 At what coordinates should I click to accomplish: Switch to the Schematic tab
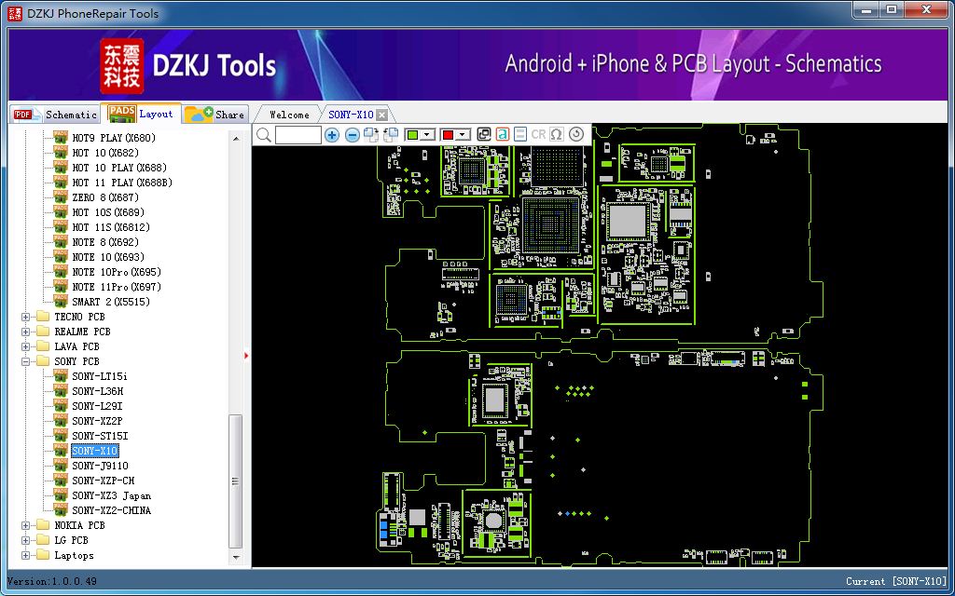pos(55,115)
